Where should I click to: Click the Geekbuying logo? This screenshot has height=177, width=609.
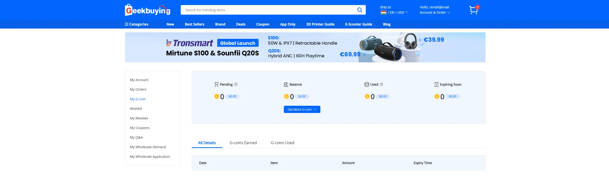tap(147, 10)
